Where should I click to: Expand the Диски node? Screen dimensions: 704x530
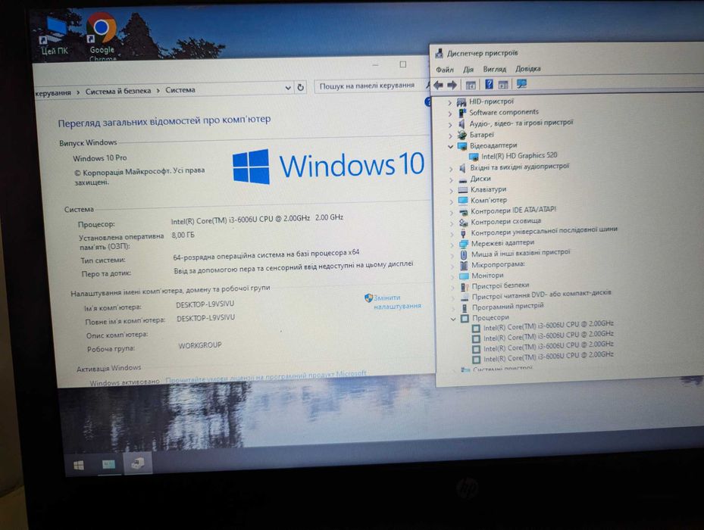click(x=451, y=180)
